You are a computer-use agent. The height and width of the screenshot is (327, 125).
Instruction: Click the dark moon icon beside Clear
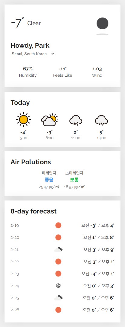pyautogui.click(x=102, y=23)
